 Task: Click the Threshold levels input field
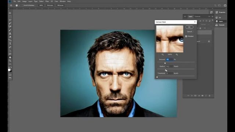click(170, 73)
